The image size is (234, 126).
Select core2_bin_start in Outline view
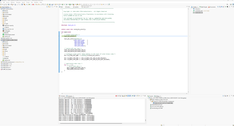tap(199, 11)
